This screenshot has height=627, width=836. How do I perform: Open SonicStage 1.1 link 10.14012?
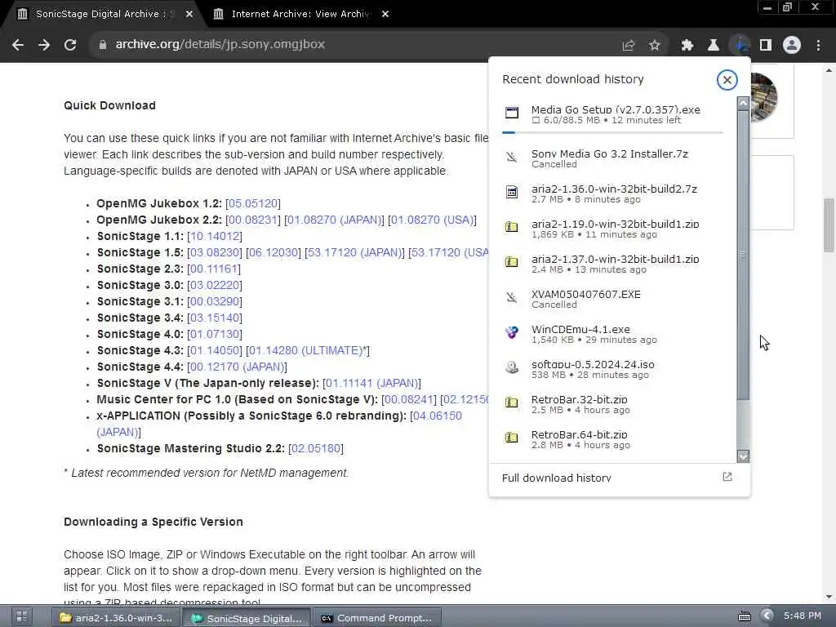click(x=215, y=236)
